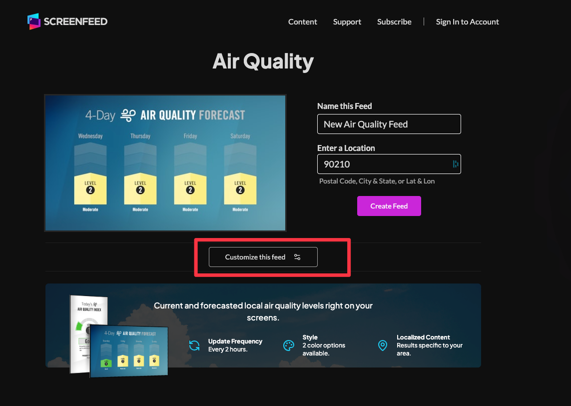This screenshot has width=571, height=406.
Task: Select Sign In to Account
Action: pyautogui.click(x=467, y=22)
